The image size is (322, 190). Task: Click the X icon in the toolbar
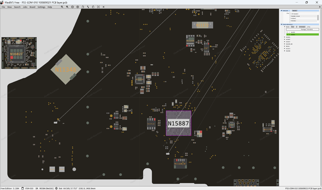coord(104,7)
